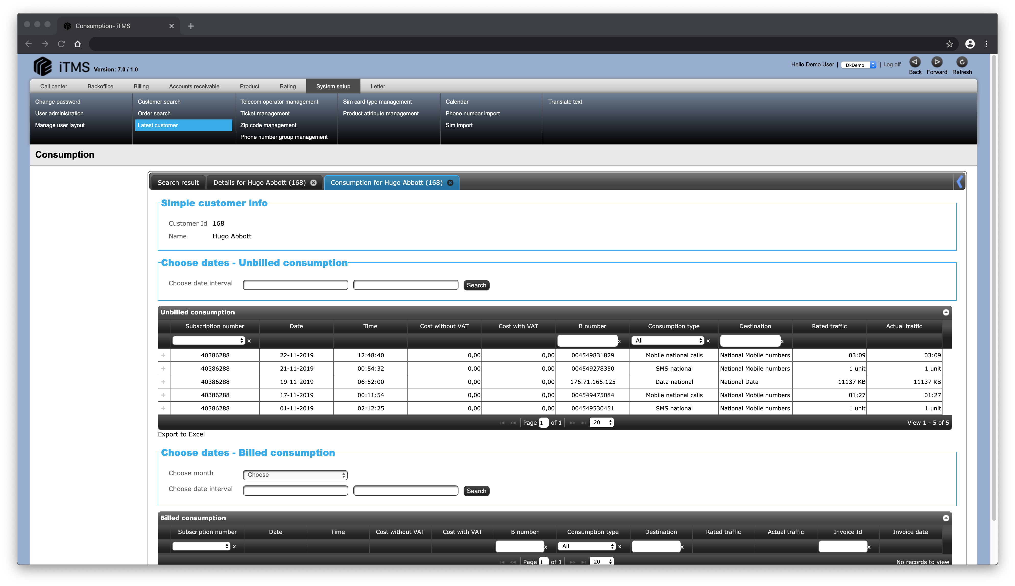
Task: Click unbilled end date input field
Action: tap(405, 285)
